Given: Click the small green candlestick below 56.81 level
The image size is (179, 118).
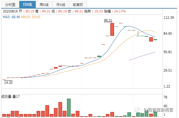Looking at the screenshot, I should coord(99,56).
